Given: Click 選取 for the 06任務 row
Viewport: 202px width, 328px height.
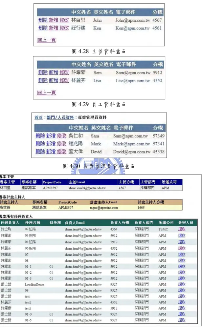Looking at the screenshot, I should point(182,248).
